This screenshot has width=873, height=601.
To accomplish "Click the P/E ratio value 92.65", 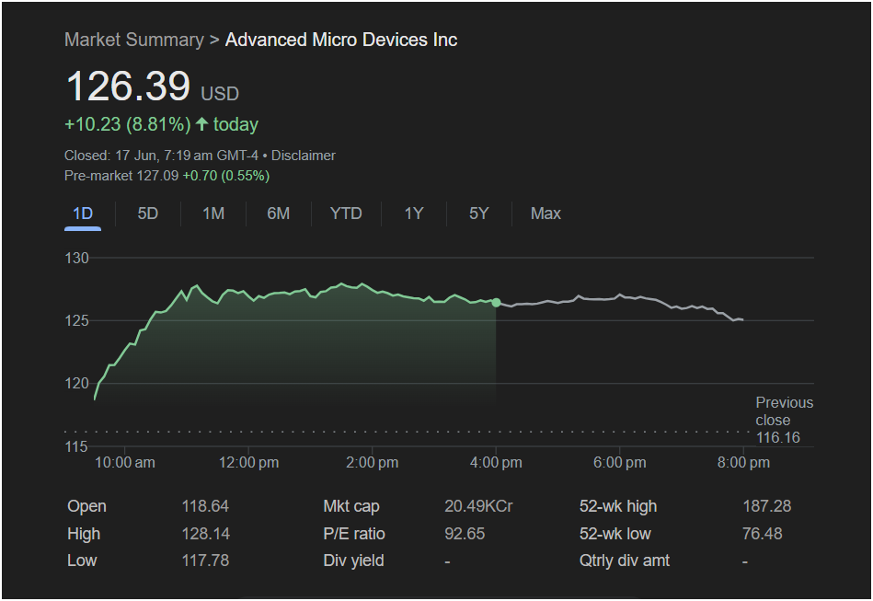I will (x=465, y=534).
